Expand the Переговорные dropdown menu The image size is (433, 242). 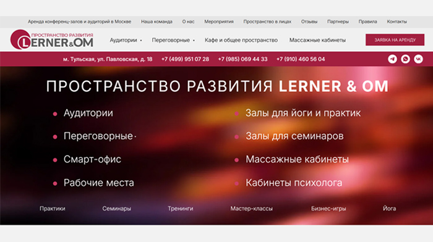coord(173,40)
